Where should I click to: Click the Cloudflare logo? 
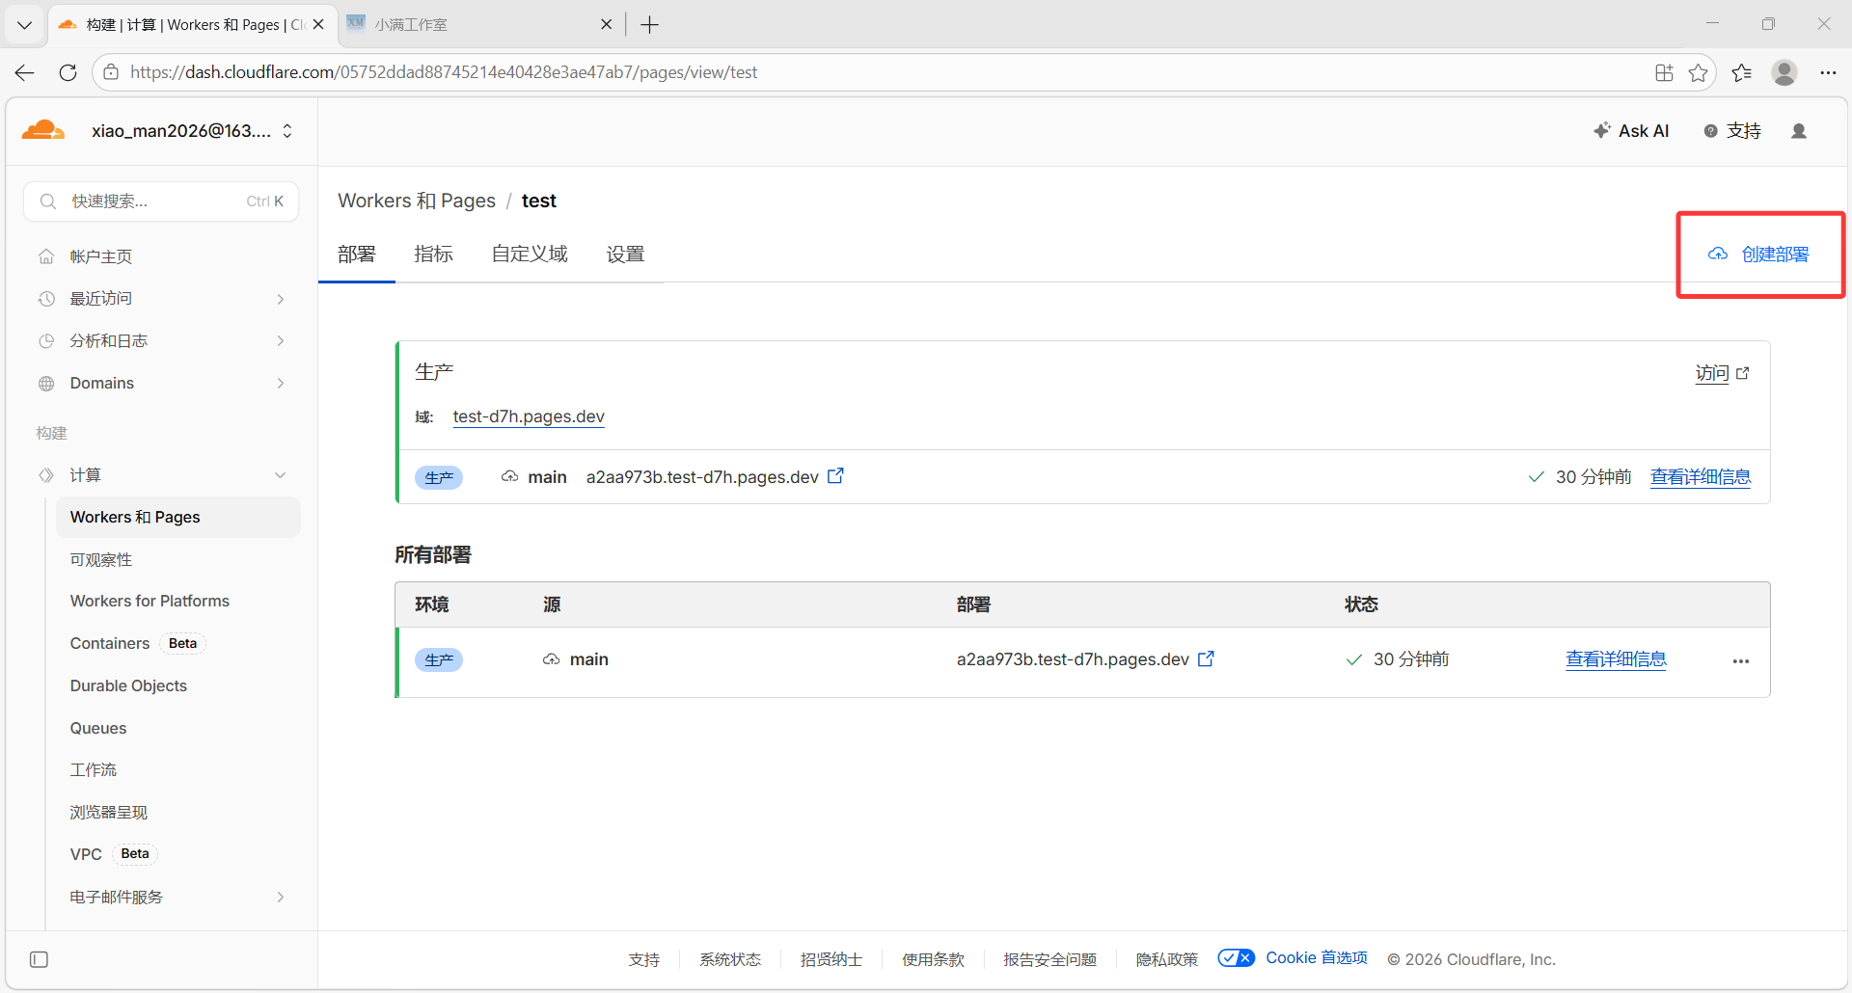pyautogui.click(x=43, y=130)
